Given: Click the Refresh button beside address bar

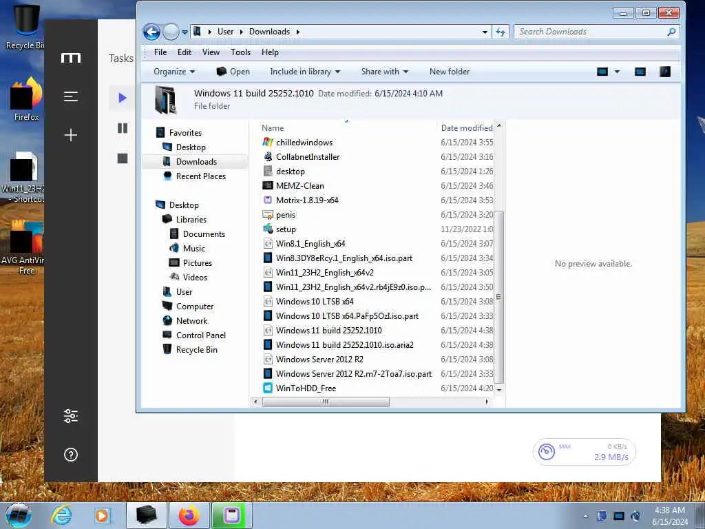Looking at the screenshot, I should point(500,32).
